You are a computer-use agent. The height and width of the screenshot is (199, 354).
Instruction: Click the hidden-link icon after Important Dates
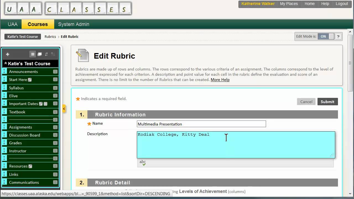coord(41,104)
